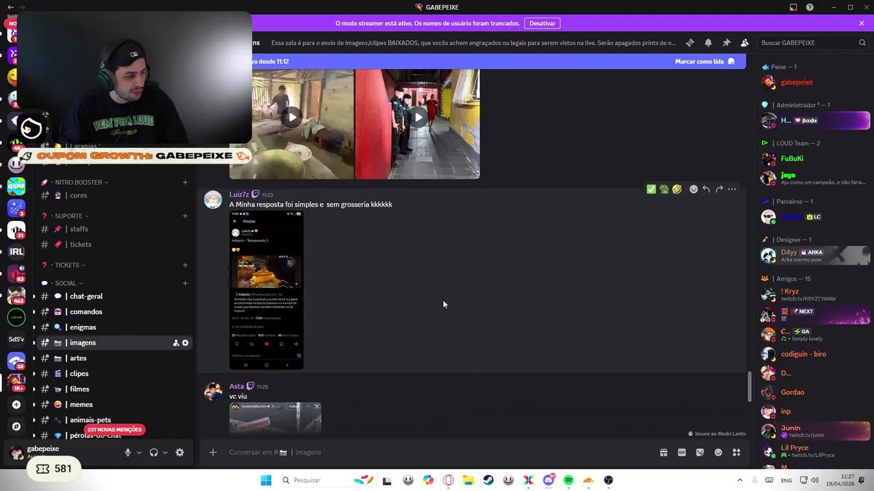Open the Threads icon in channel header
The image size is (874, 491).
[690, 42]
